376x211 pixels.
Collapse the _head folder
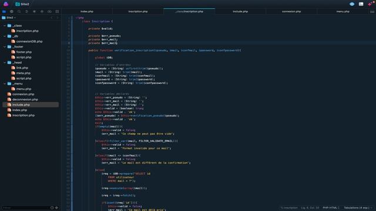5,63
